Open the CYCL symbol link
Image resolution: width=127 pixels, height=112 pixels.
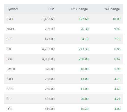pyautogui.click(x=10, y=19)
